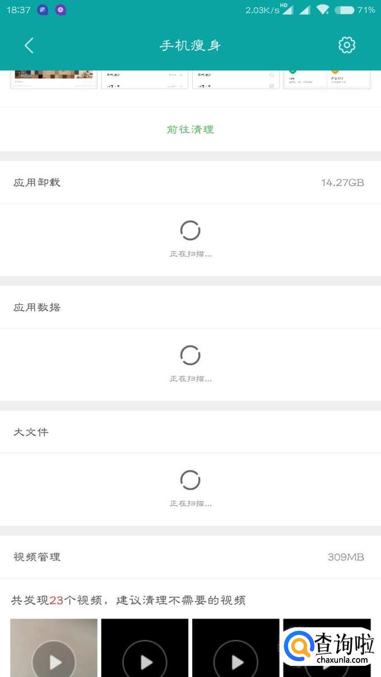Tap the scanning spinner under 应用数据
Viewport: 381px width, 677px height.
coord(190,355)
